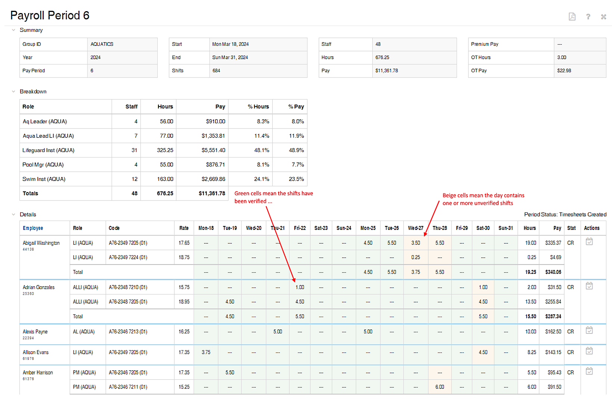Select Period Status: Timesheets Created text
Image resolution: width=612 pixels, height=399 pixels.
(x=565, y=214)
